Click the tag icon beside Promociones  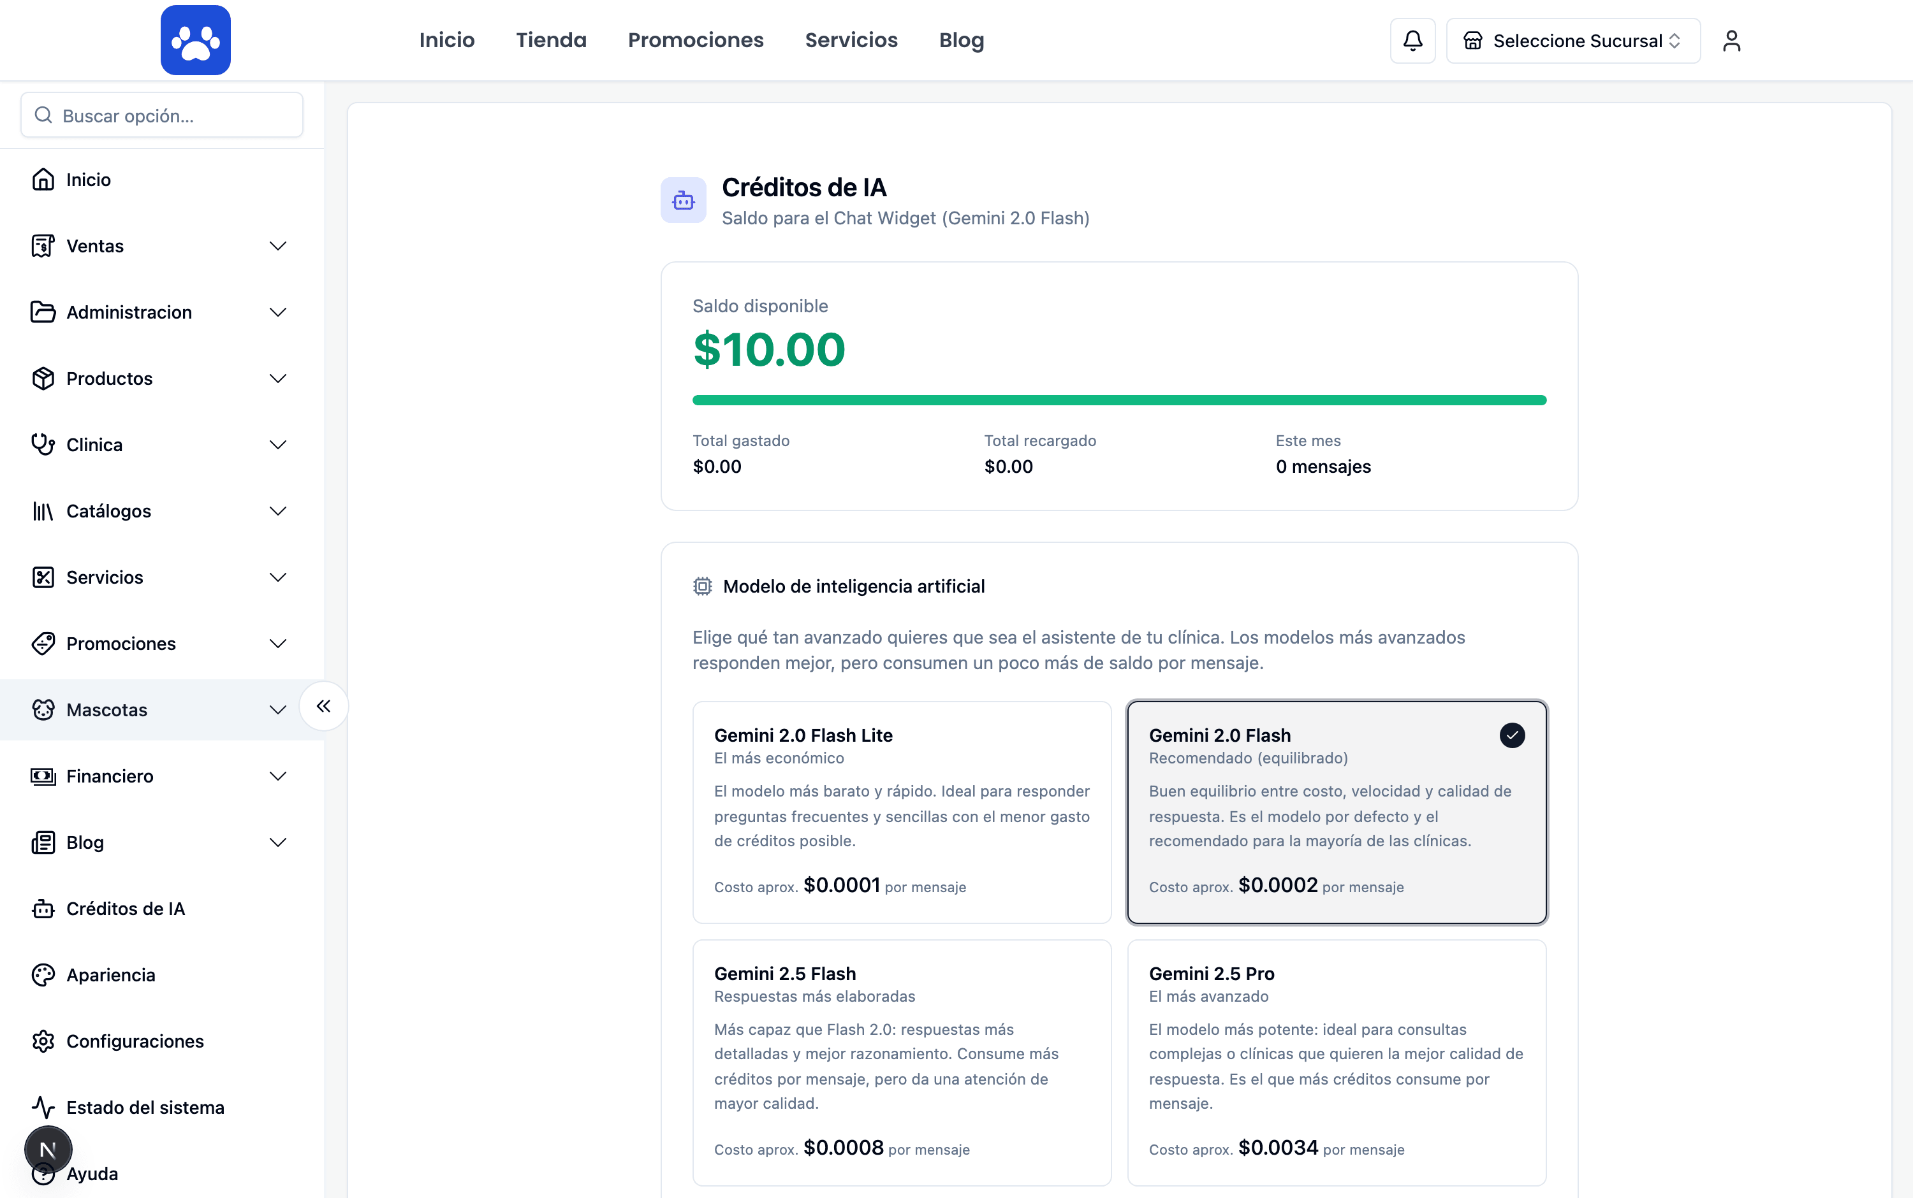[43, 644]
